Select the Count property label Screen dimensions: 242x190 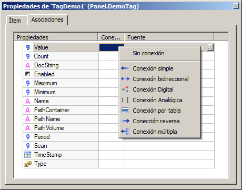[41, 56]
